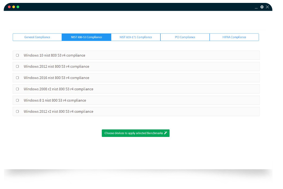Click "Windows 2012 nist 800 53 r4 compliance" label
The image size is (283, 189).
click(56, 66)
